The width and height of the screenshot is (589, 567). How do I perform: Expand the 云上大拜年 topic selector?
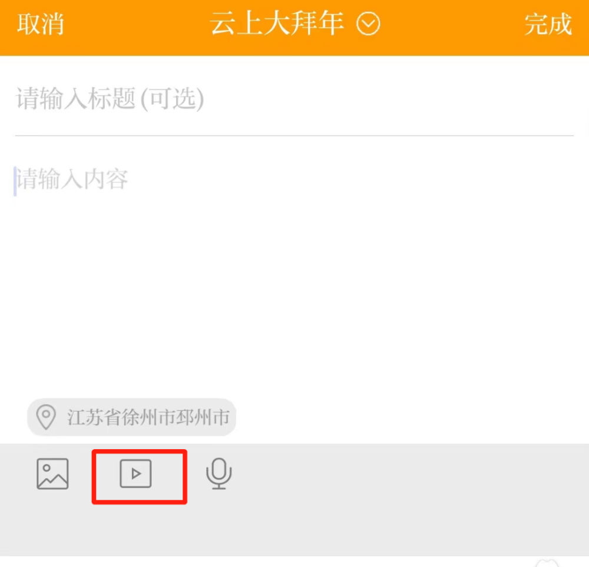pyautogui.click(x=295, y=24)
